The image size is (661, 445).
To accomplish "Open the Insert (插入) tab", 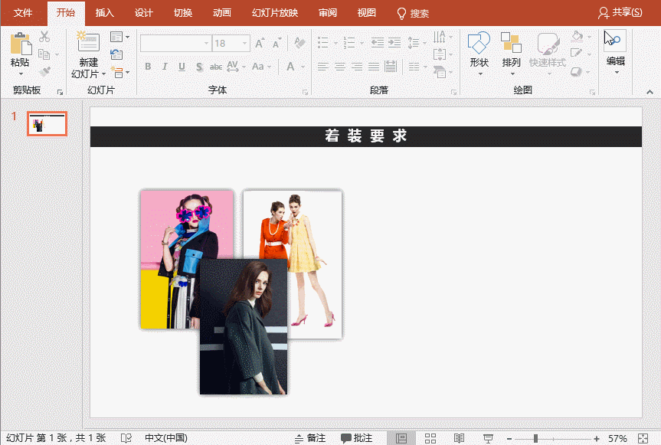I will [104, 13].
